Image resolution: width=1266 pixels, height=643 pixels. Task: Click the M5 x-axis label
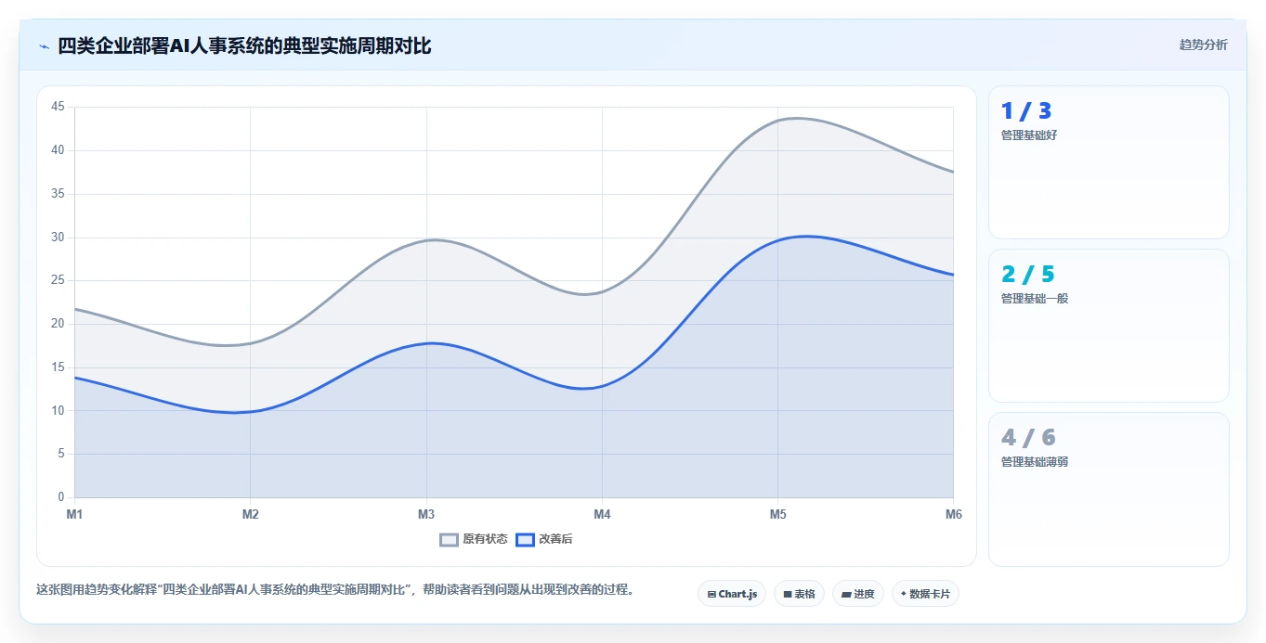point(777,513)
